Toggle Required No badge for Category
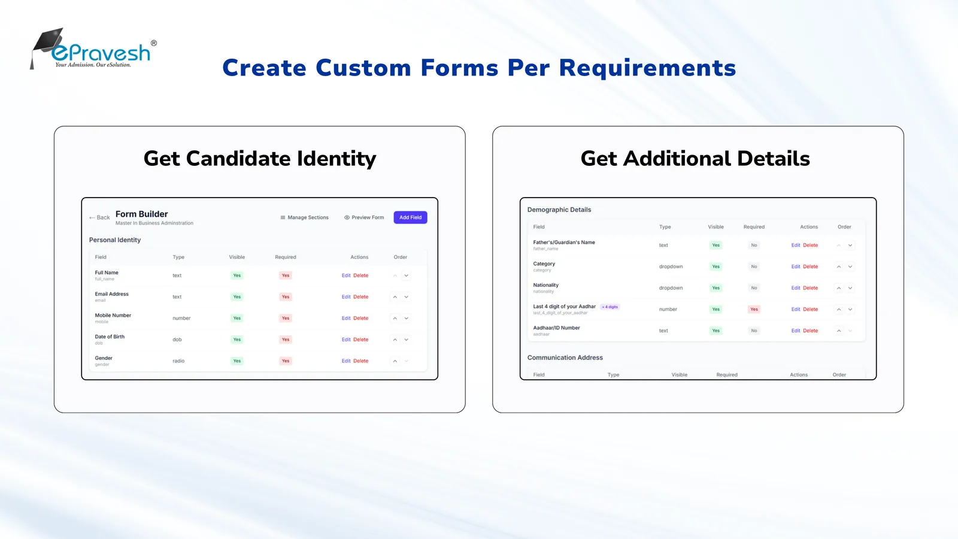Viewport: 958px width, 539px height. point(754,267)
